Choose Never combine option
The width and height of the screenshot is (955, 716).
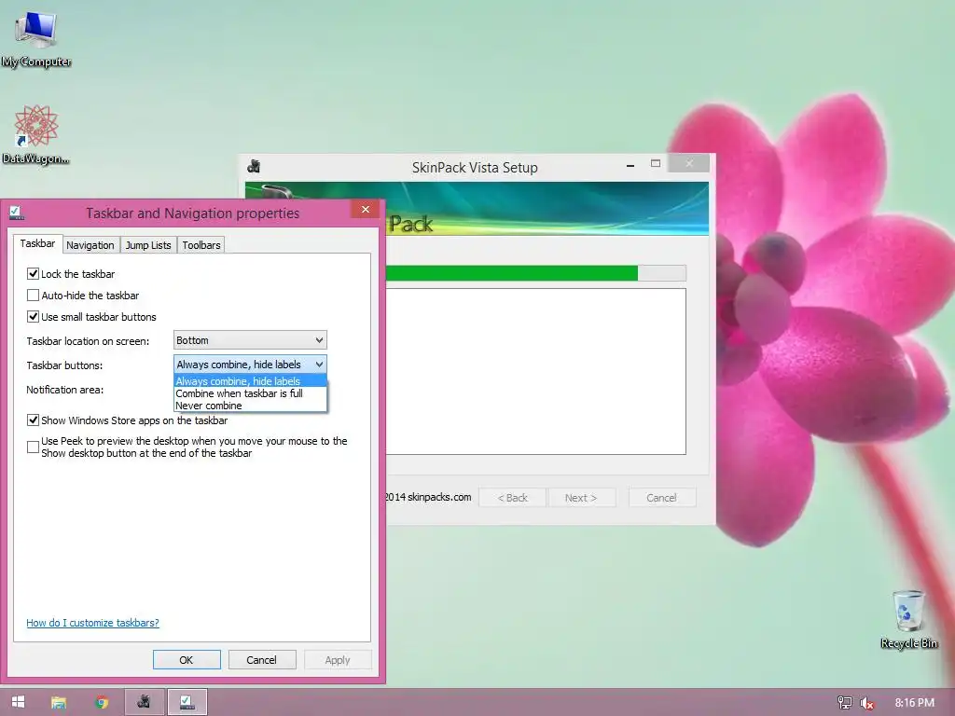click(250, 406)
